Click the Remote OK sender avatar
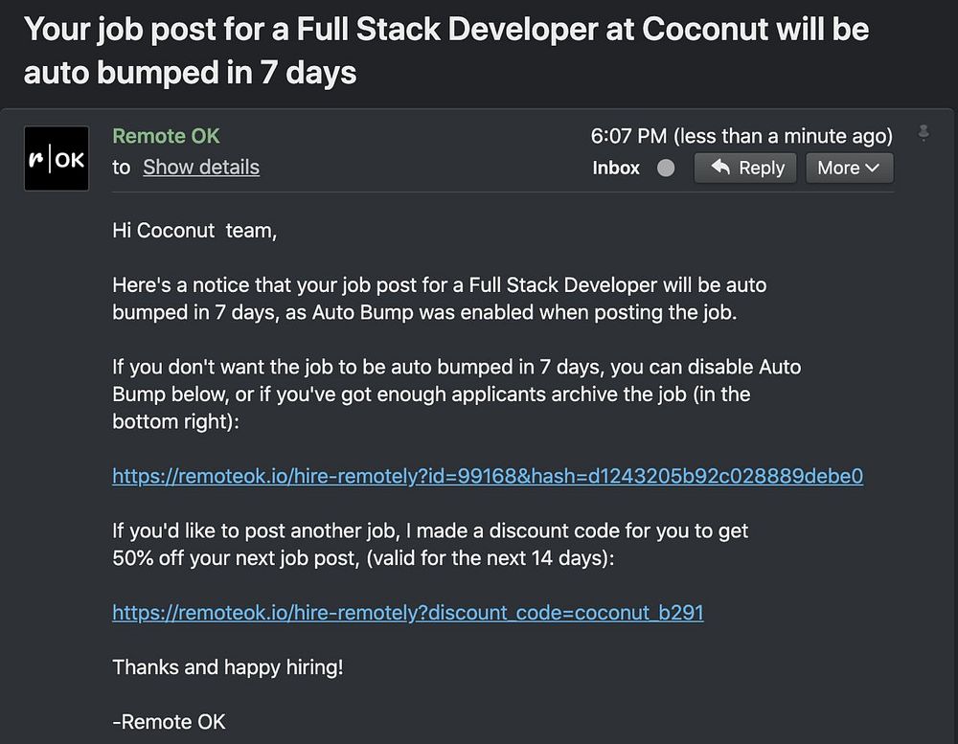Viewport: 958px width, 744px height. (x=57, y=159)
